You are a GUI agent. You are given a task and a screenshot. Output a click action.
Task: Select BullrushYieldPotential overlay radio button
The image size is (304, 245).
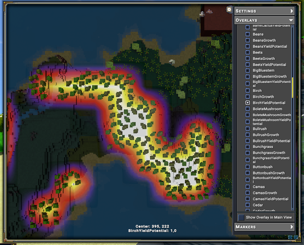click(248, 141)
